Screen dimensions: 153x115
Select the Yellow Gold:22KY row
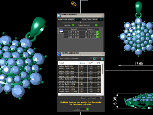[80, 79]
